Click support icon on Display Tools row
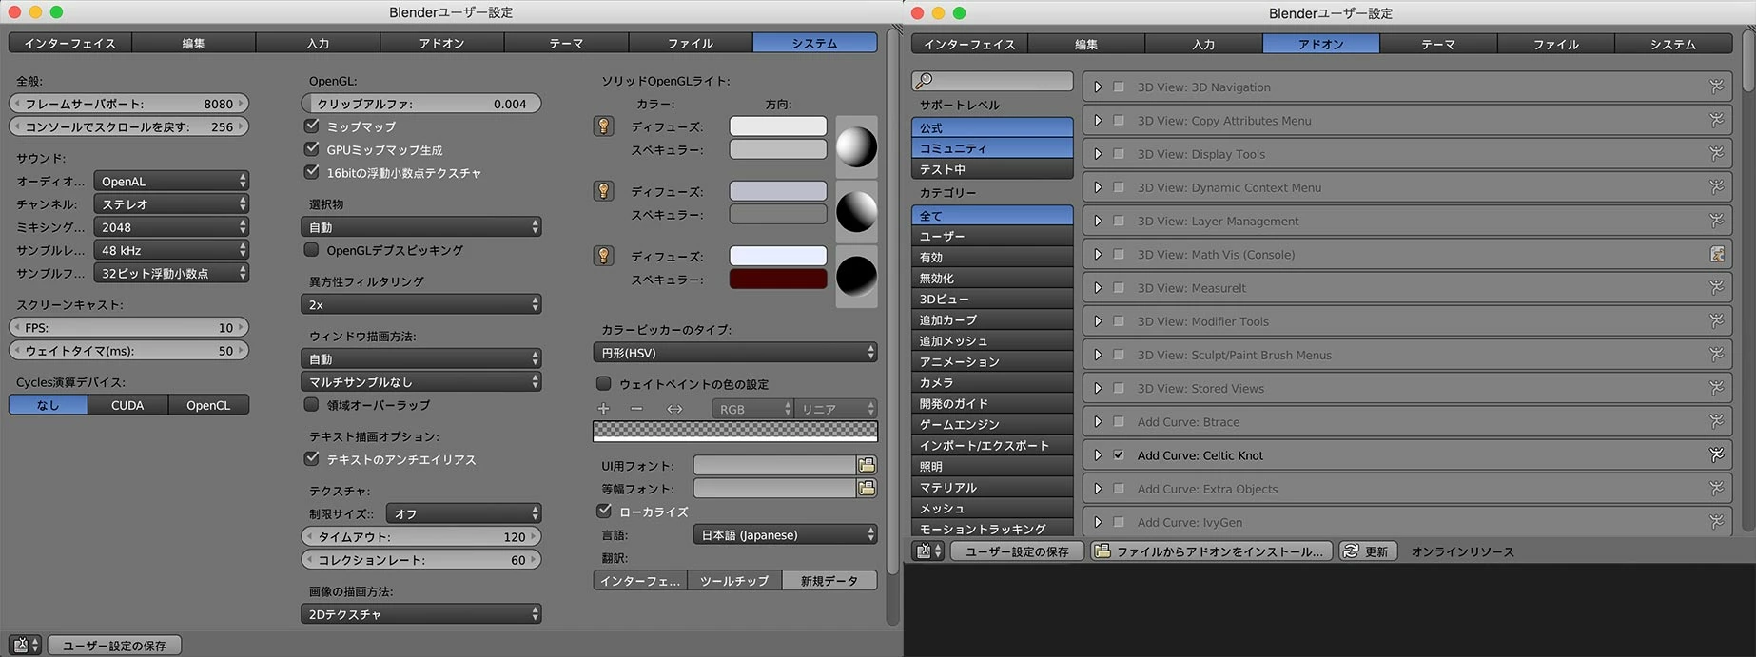The image size is (1756, 657). [x=1716, y=153]
